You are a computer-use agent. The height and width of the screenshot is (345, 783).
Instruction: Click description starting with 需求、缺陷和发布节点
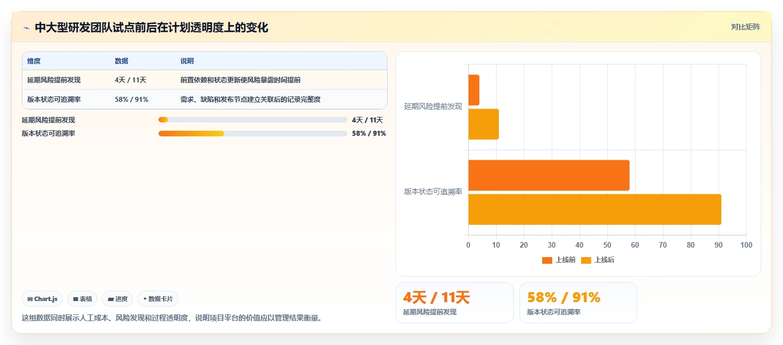pos(250,100)
